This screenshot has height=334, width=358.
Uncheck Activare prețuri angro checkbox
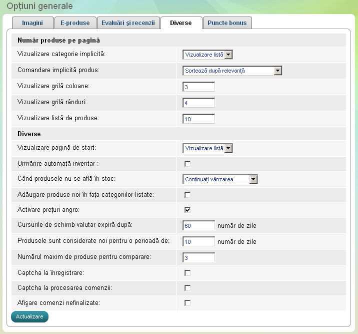point(188,210)
